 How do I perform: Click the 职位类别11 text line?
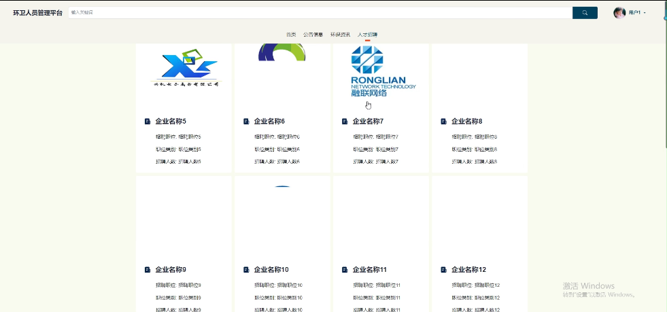[377, 298]
